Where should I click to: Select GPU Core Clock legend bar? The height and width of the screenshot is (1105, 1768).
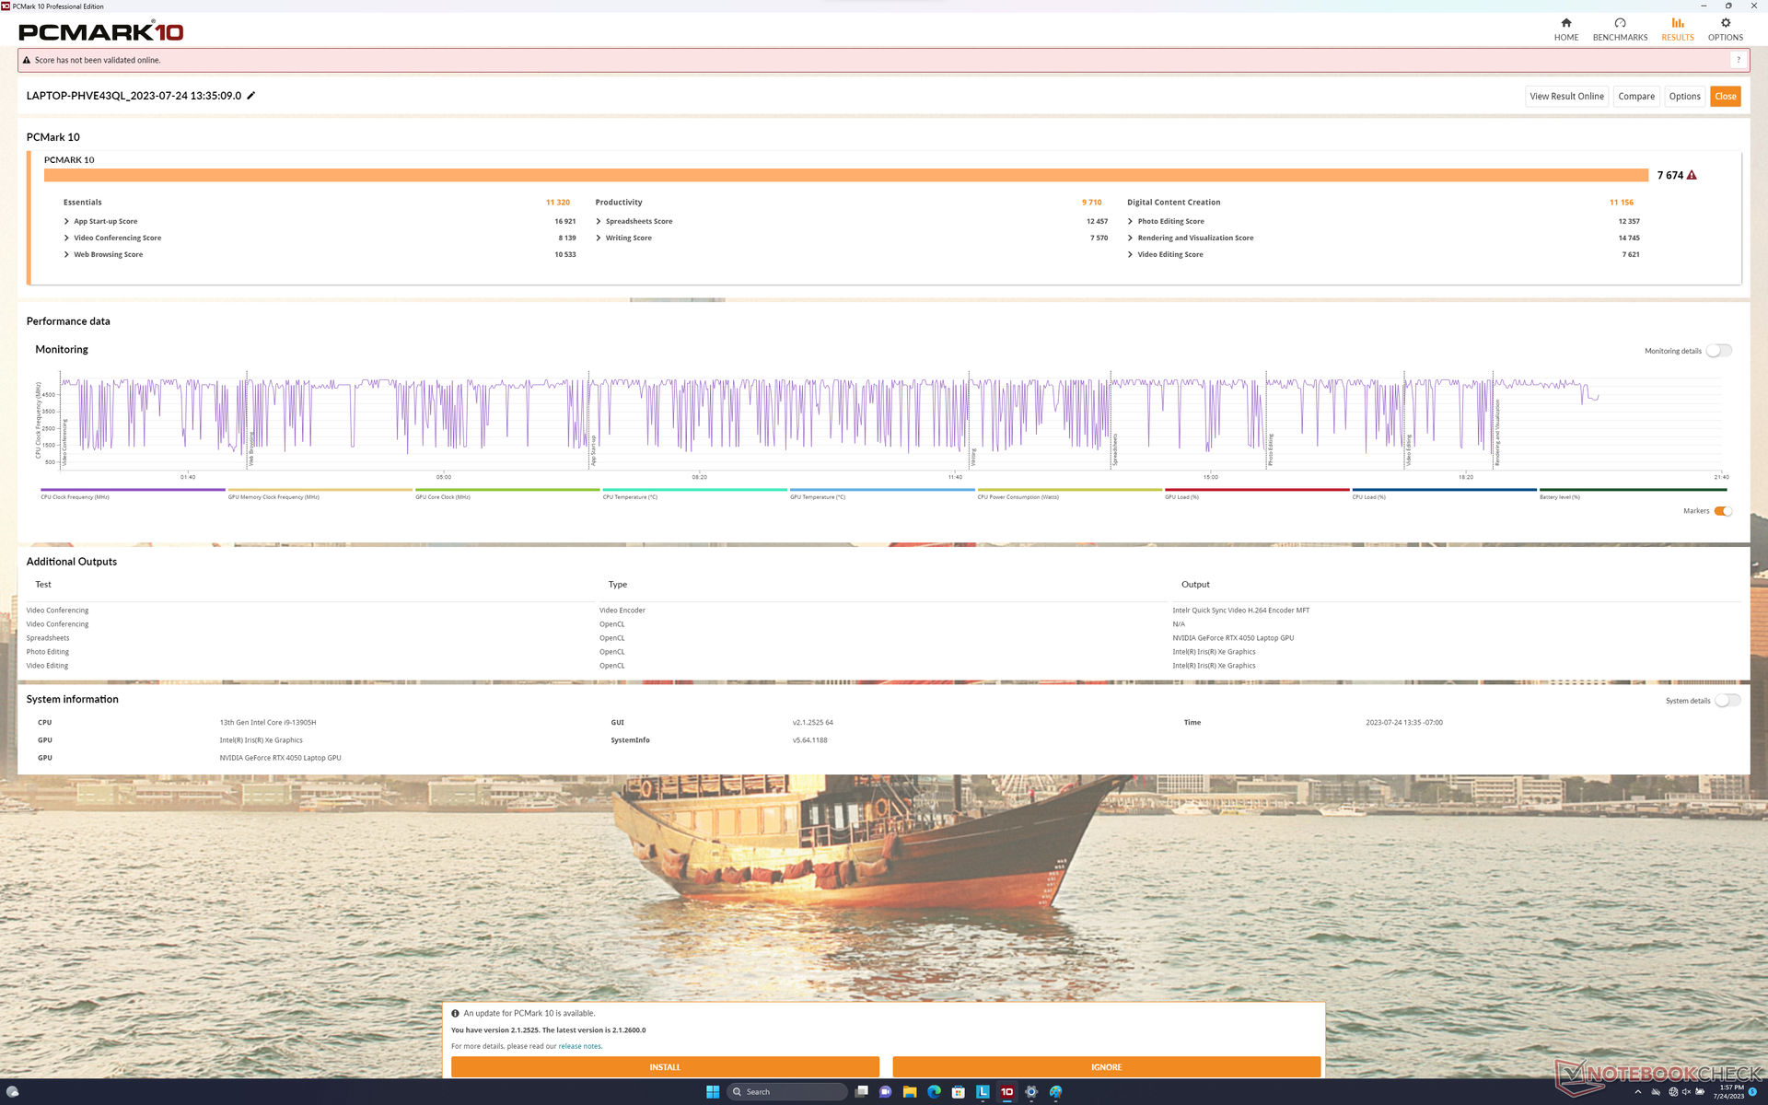507,490
